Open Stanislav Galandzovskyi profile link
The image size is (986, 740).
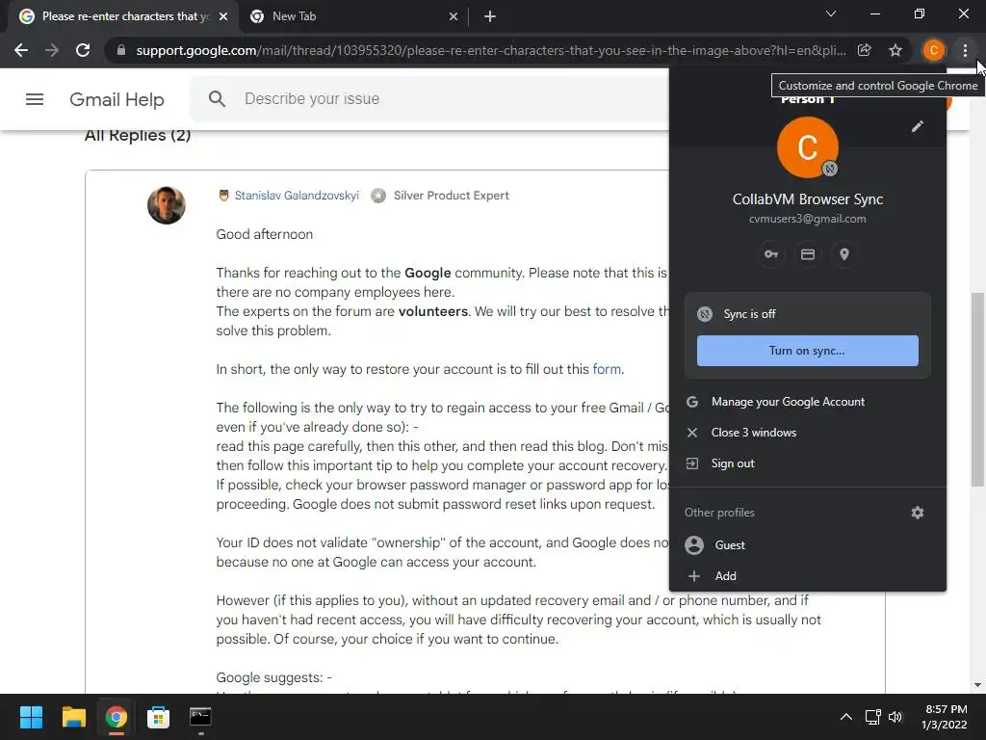tap(297, 196)
